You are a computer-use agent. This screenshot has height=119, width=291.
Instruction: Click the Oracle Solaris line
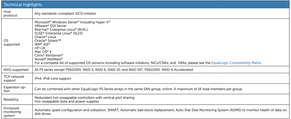tap(48, 41)
